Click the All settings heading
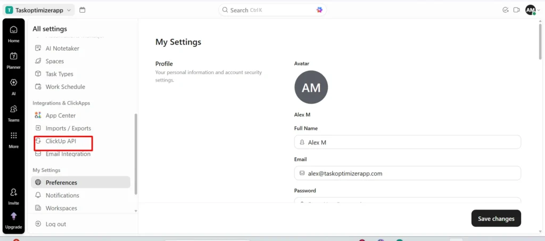Viewport: 545px width, 241px height. pyautogui.click(x=49, y=29)
